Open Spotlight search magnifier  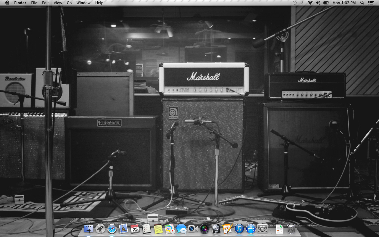pos(362,3)
